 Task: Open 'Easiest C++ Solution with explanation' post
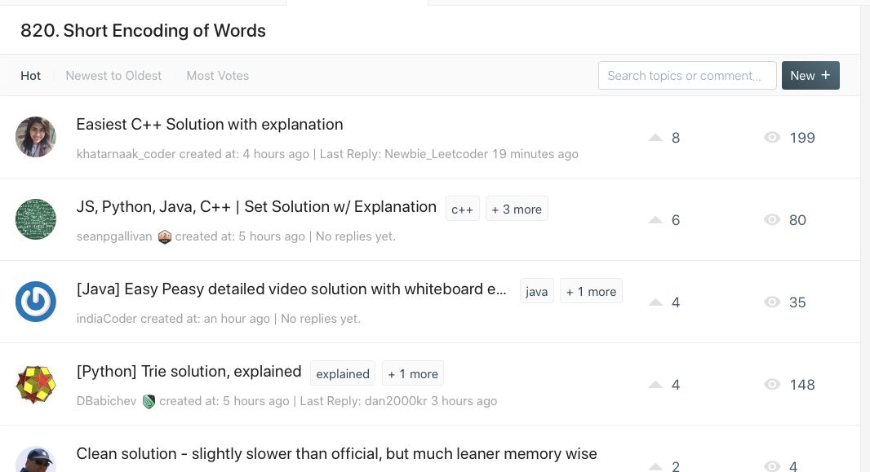coord(210,125)
